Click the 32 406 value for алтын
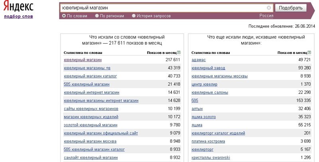The width and height of the screenshot is (319, 162). click(x=304, y=108)
